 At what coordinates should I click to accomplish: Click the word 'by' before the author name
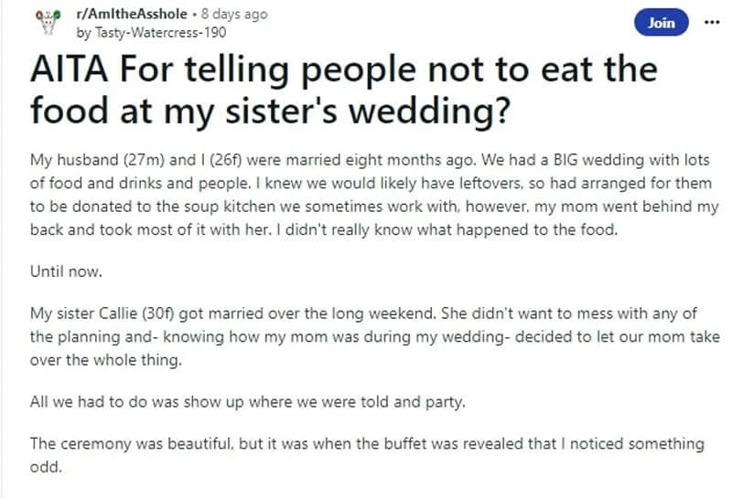pos(83,33)
